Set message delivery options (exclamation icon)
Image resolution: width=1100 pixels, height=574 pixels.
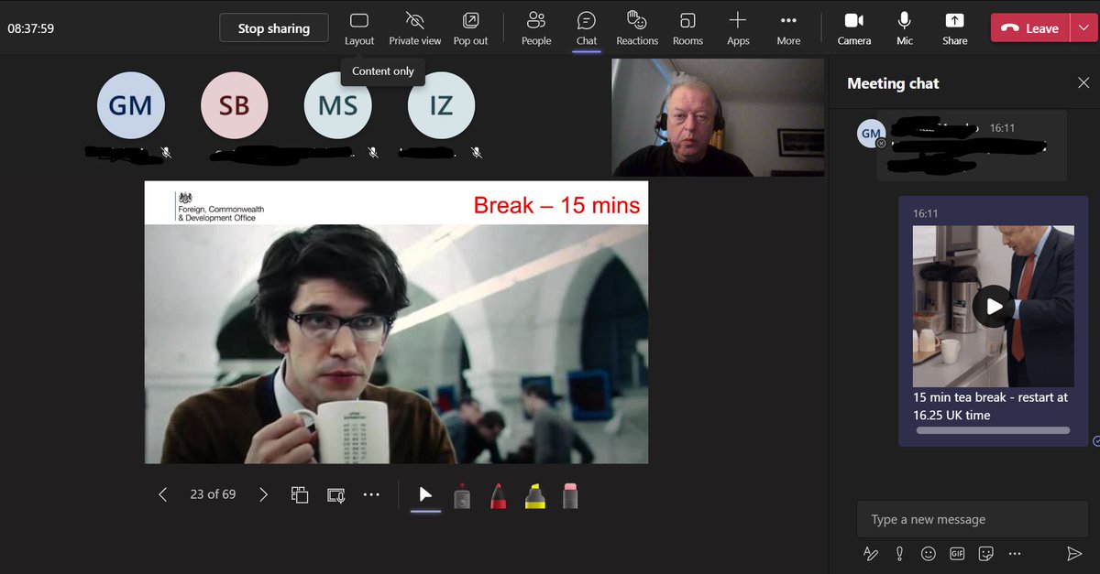click(900, 554)
